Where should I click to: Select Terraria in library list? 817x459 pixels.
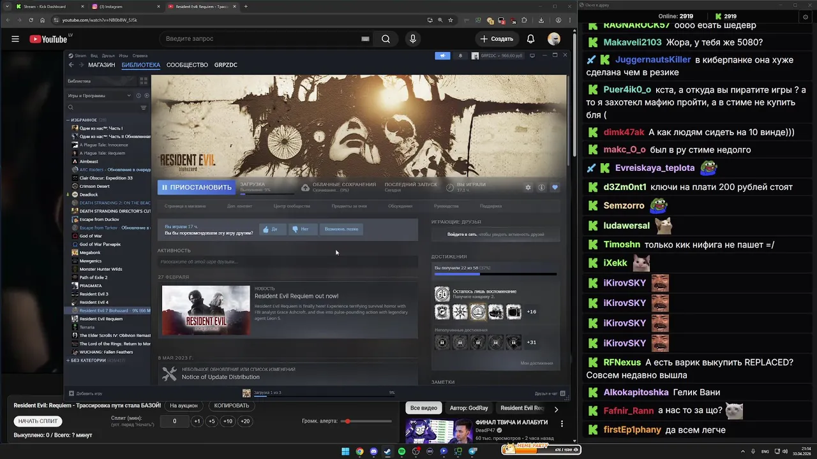87,327
